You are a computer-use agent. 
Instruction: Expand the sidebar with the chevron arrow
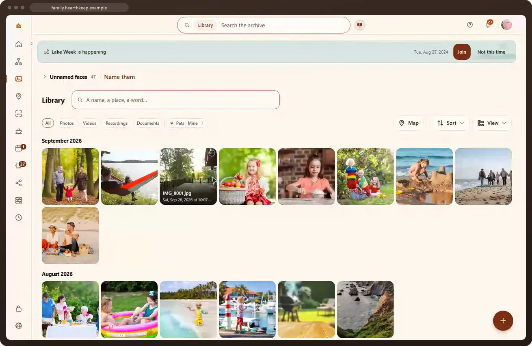point(31,43)
